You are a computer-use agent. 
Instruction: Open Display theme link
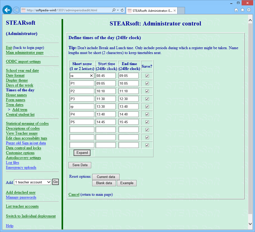point(17,80)
